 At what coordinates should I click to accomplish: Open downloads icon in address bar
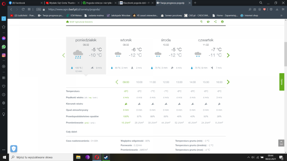(x=277, y=9)
